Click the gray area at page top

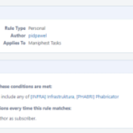(66, 3)
